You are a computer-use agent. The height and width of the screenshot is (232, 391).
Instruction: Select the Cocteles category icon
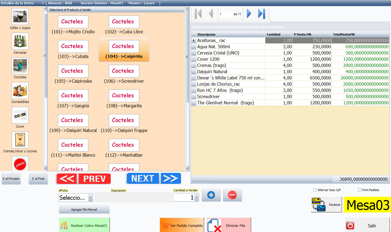click(x=20, y=66)
